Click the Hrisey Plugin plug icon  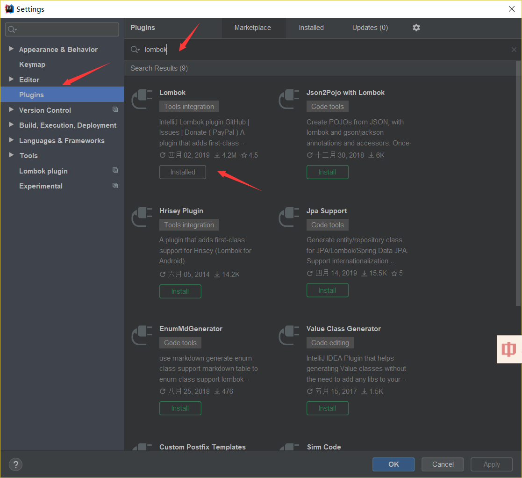tap(142, 217)
